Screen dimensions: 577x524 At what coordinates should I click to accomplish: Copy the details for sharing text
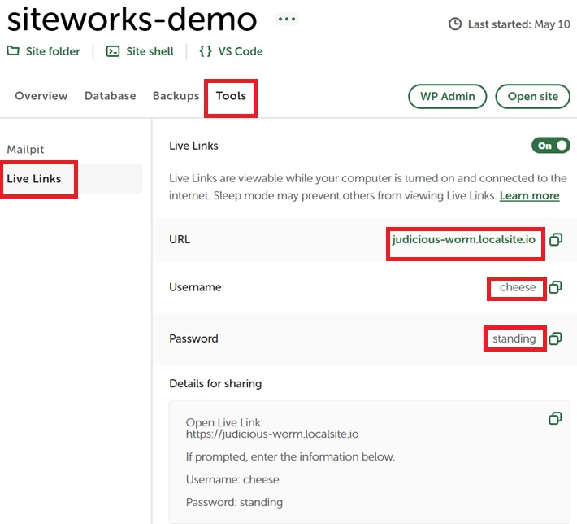coord(555,418)
